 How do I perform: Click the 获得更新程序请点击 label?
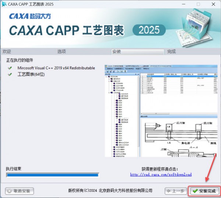[160, 169]
